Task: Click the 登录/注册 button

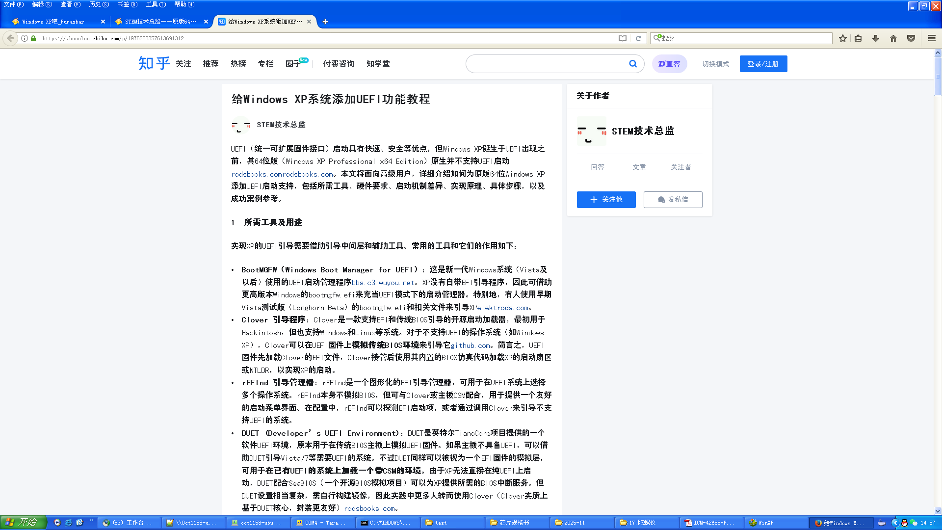Action: point(763,64)
